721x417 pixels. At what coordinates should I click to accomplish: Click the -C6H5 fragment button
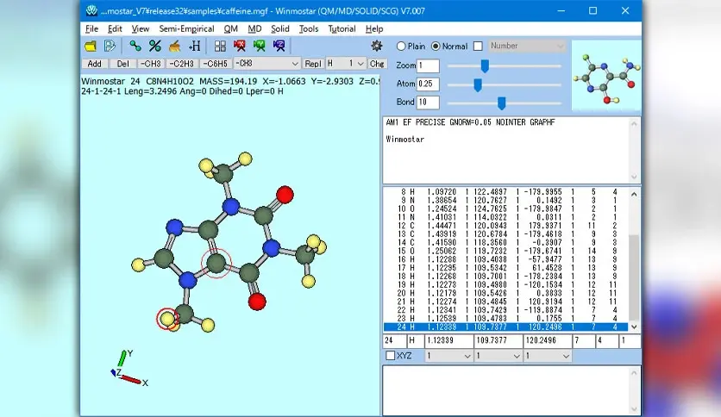pos(216,64)
